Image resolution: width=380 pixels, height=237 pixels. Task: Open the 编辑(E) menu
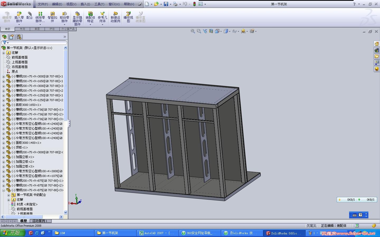[57, 4]
